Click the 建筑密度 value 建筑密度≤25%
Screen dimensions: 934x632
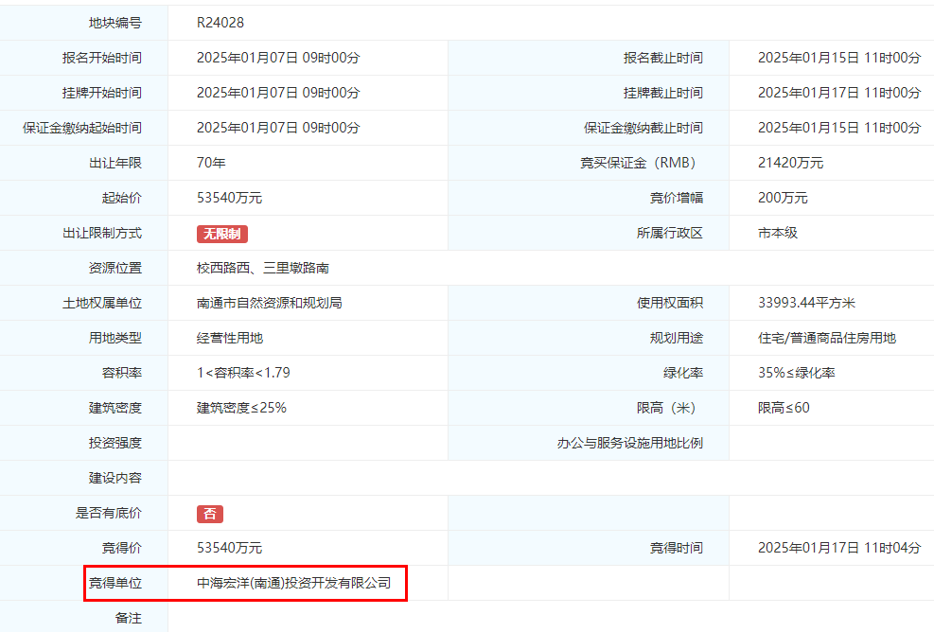[242, 408]
